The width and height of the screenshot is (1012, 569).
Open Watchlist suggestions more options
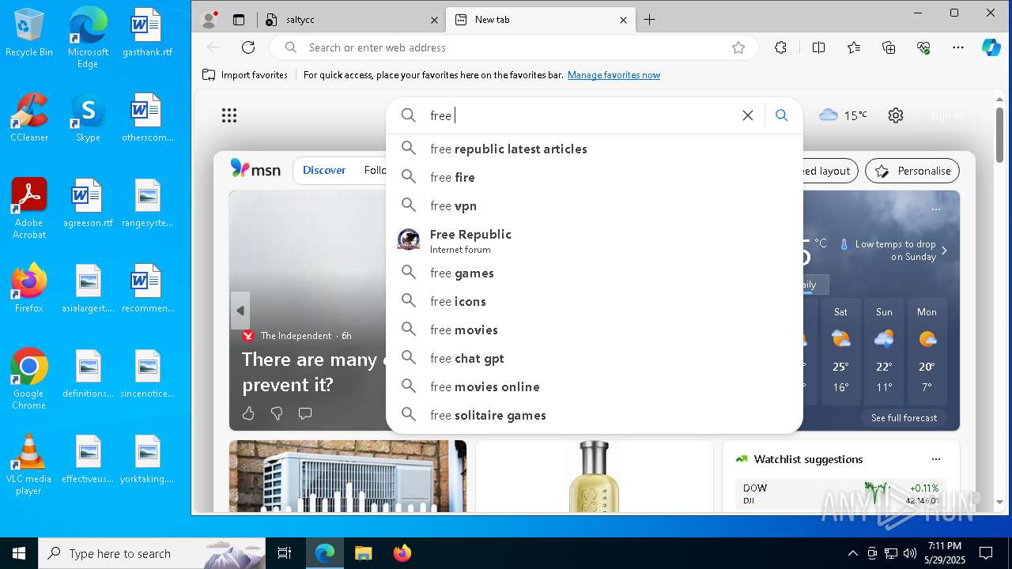(936, 459)
